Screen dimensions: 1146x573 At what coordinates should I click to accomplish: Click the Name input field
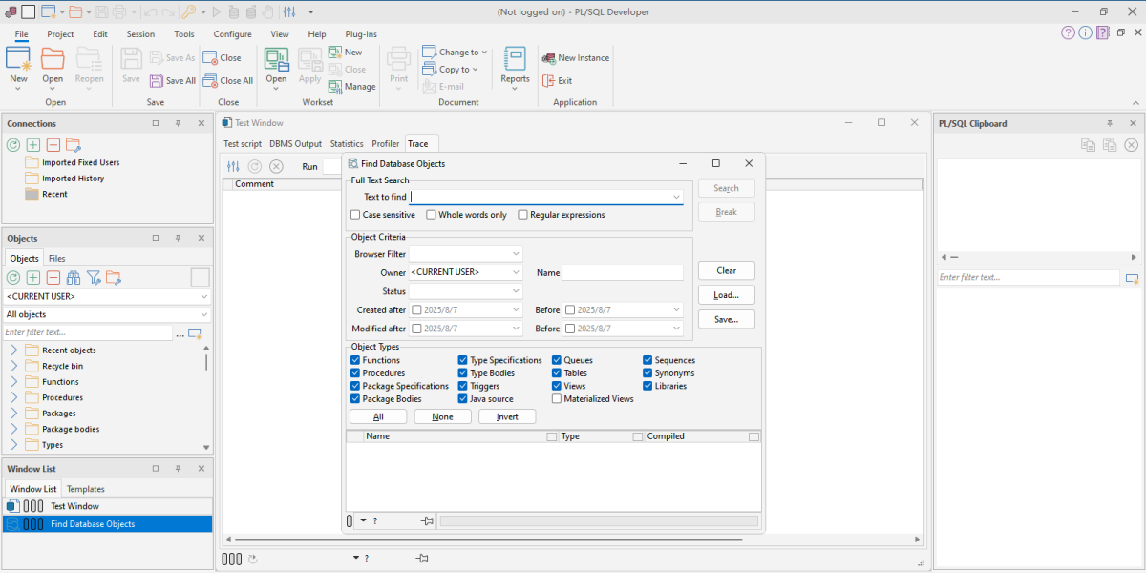[623, 273]
